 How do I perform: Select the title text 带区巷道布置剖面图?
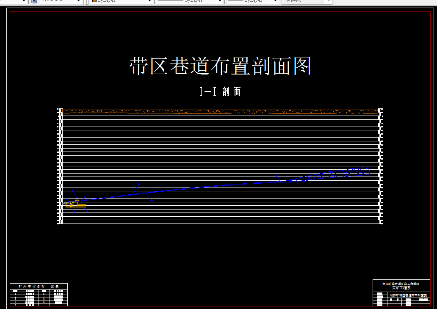pos(220,66)
